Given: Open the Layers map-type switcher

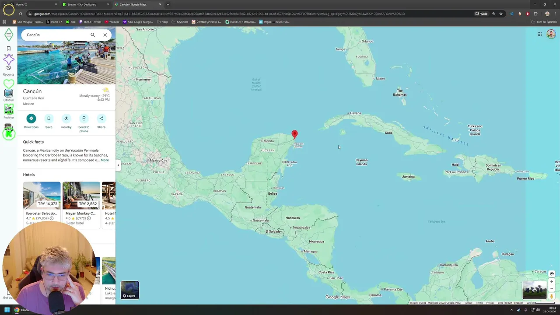Looking at the screenshot, I should (x=129, y=290).
